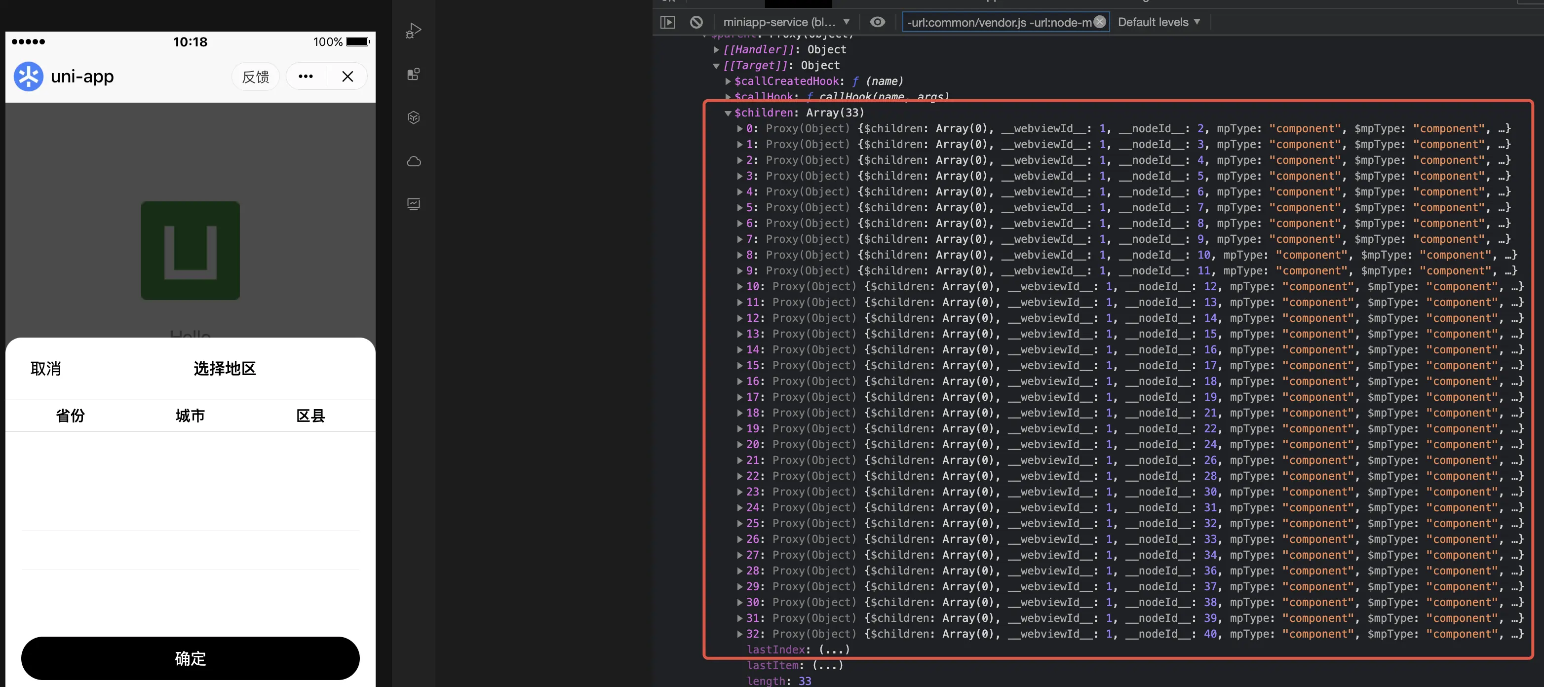Open the extensions sidebar icon
Screen dimensions: 1544x687
point(413,75)
